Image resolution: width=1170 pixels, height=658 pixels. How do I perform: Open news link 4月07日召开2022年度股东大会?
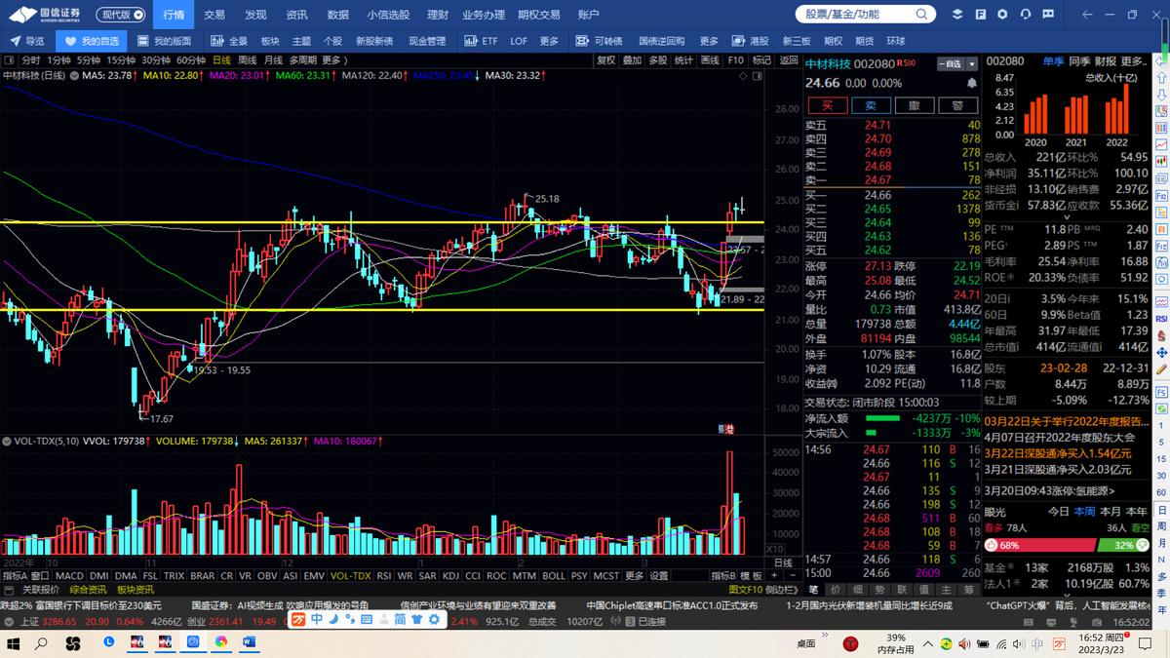click(1060, 437)
